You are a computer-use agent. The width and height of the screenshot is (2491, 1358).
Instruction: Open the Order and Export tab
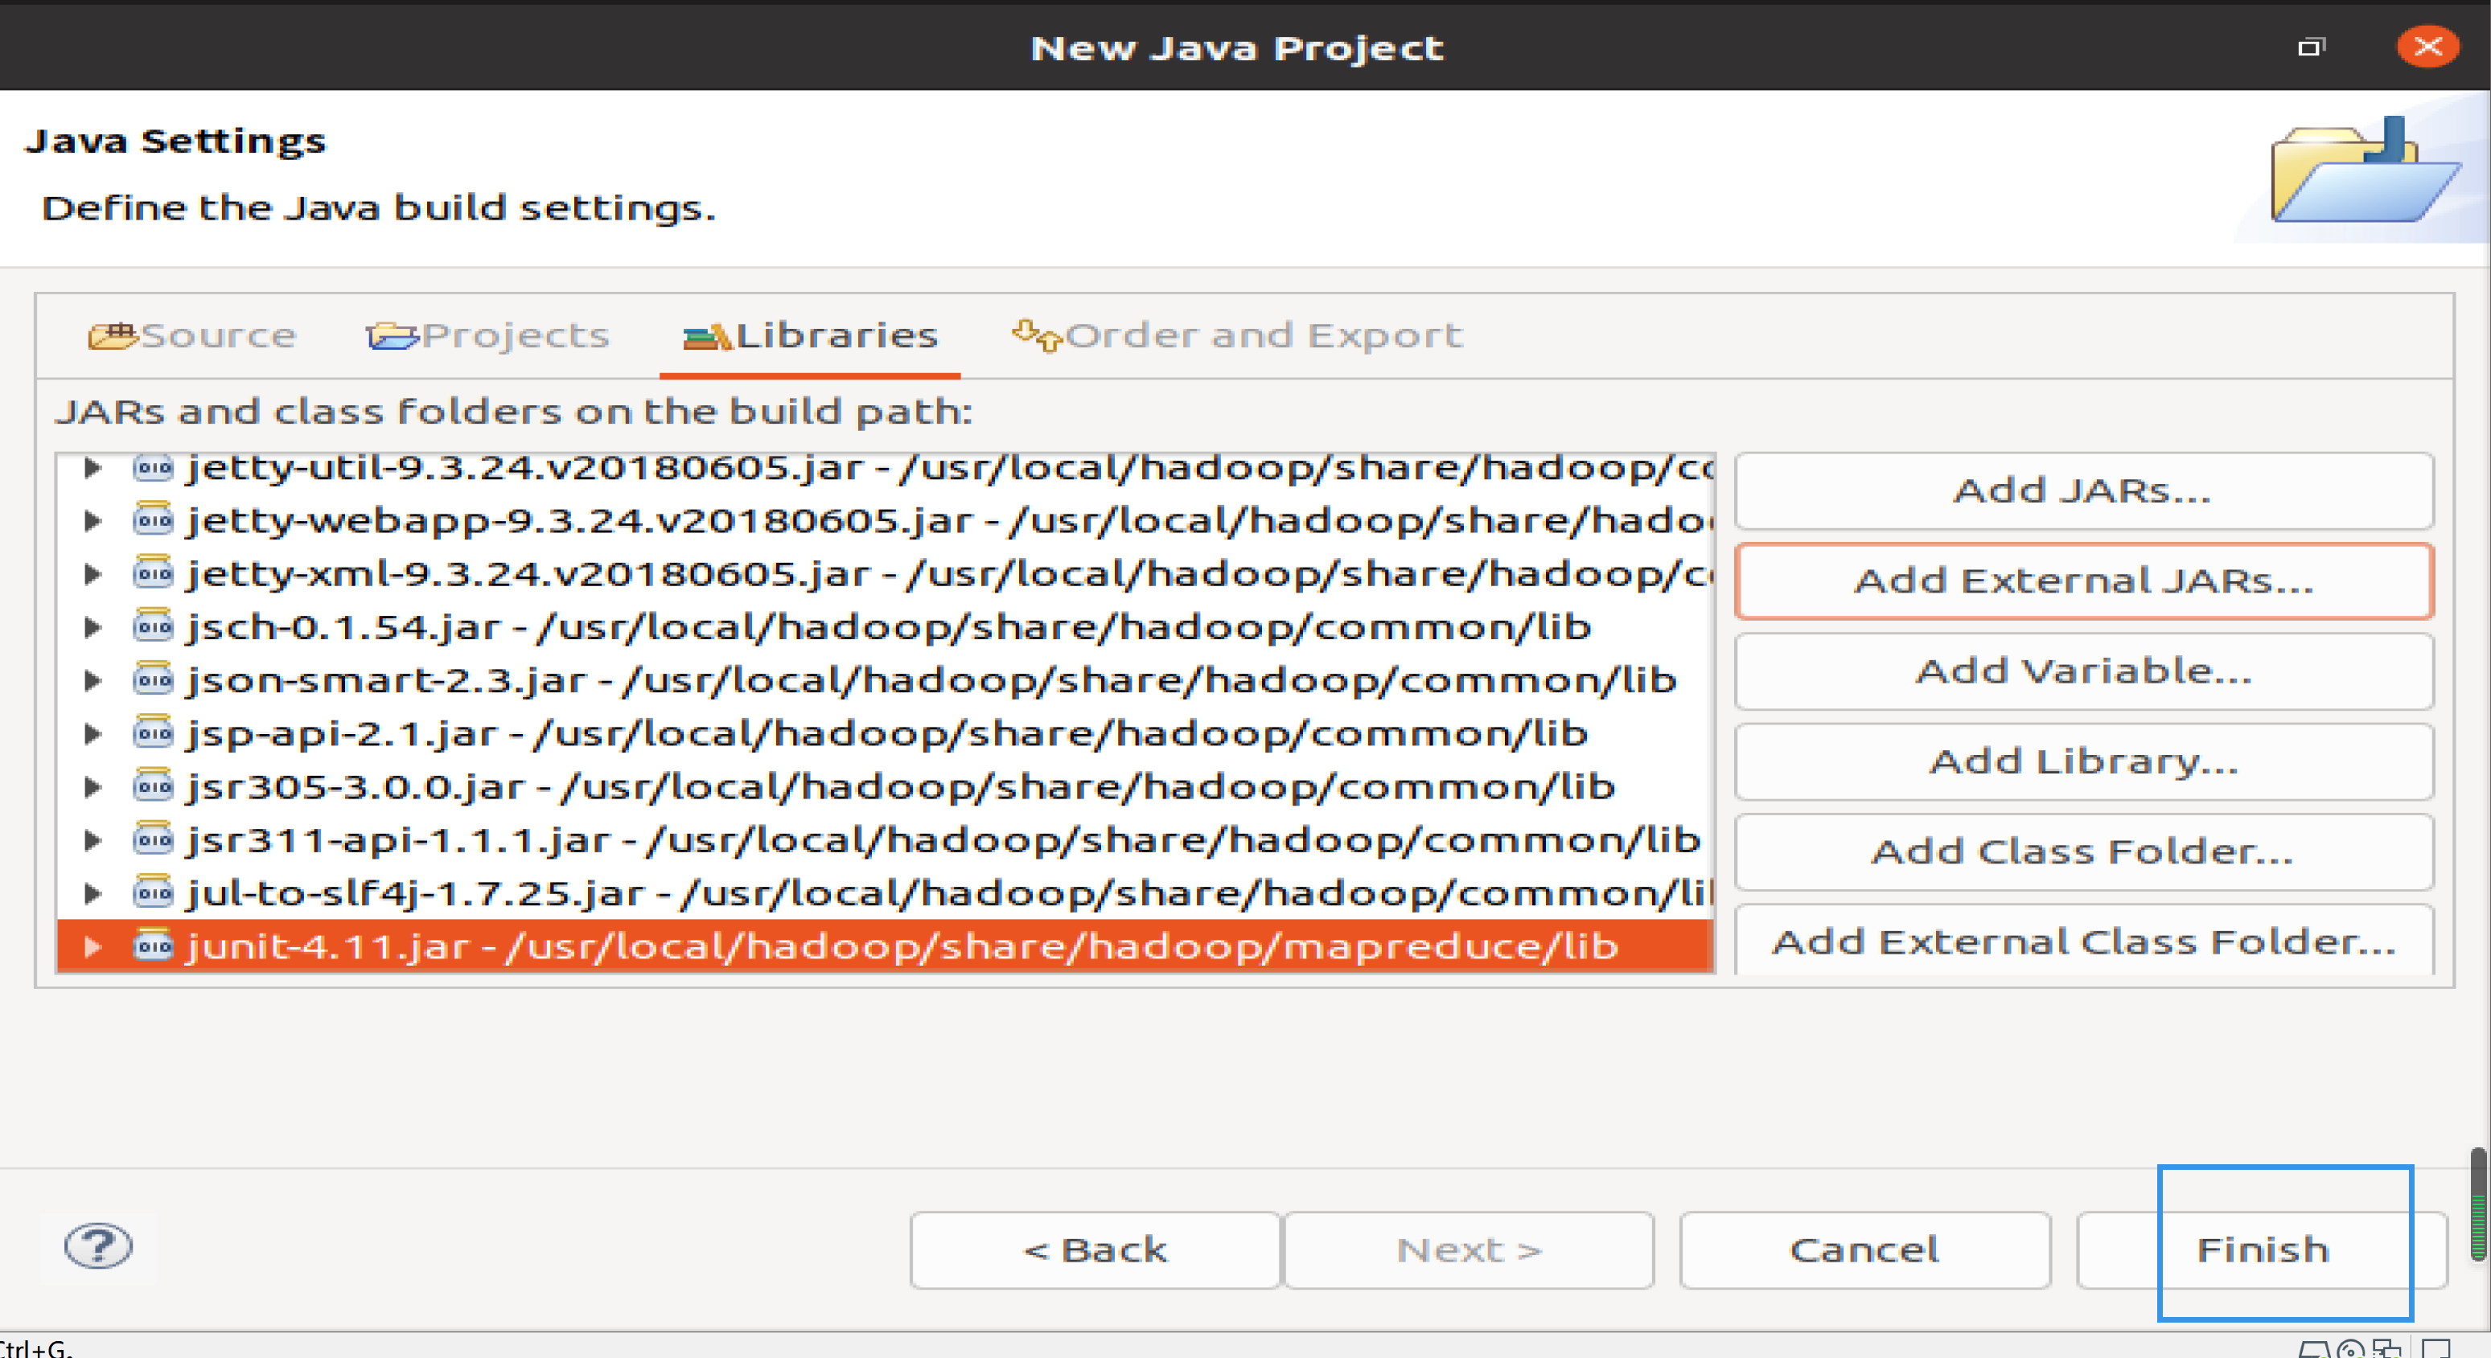point(1237,335)
